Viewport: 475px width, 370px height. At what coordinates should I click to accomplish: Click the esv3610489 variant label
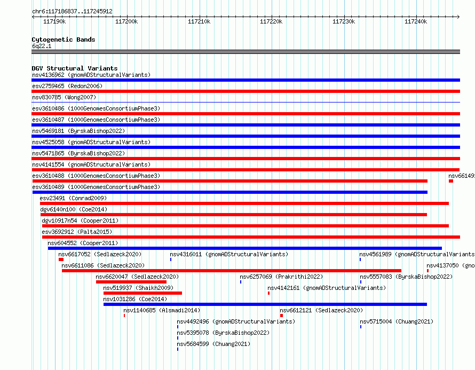tap(96, 187)
